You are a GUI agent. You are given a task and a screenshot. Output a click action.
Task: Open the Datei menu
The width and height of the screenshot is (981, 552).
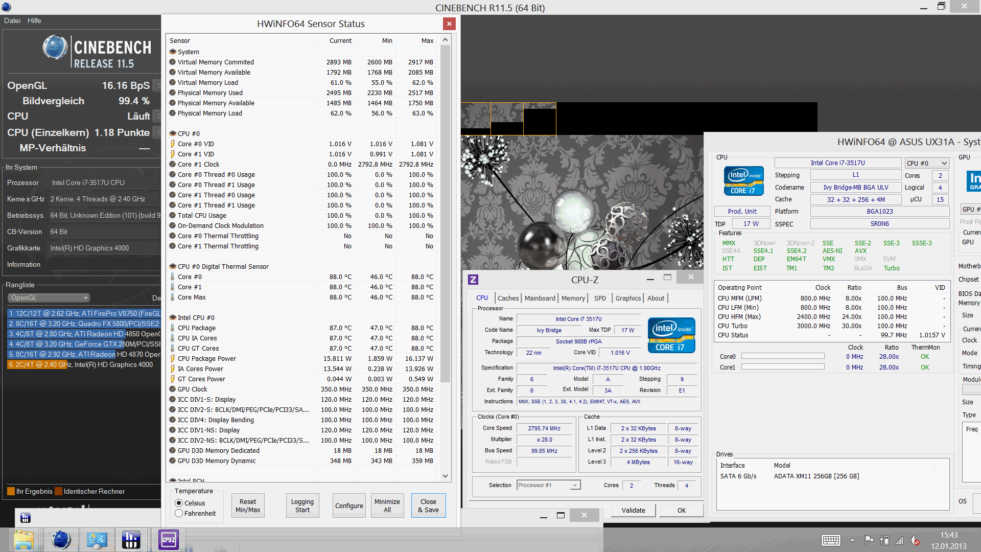point(12,20)
